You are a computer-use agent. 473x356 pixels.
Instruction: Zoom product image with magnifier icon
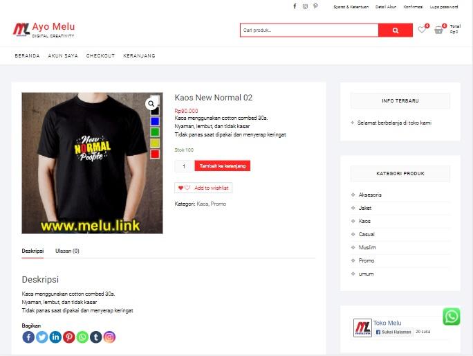(x=151, y=104)
